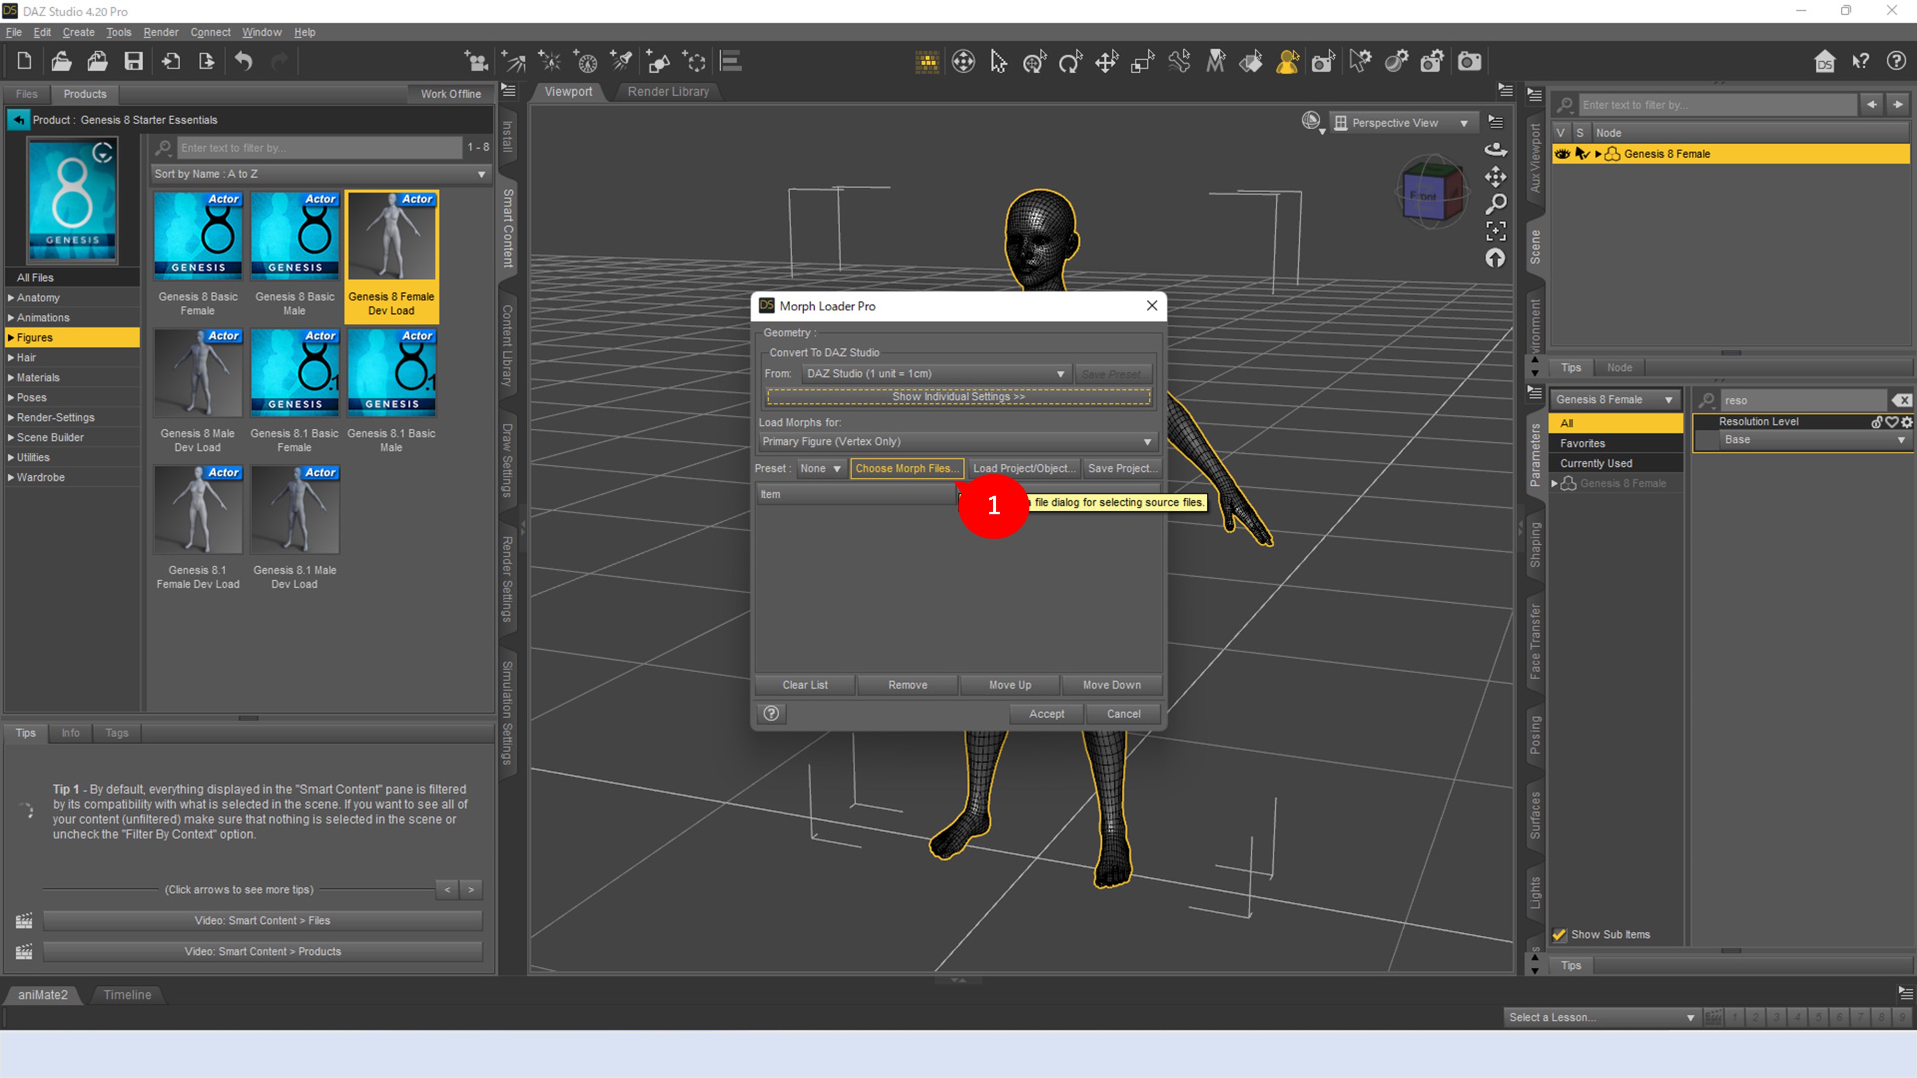
Task: Open the Load Morphs for dropdown
Action: pos(957,441)
